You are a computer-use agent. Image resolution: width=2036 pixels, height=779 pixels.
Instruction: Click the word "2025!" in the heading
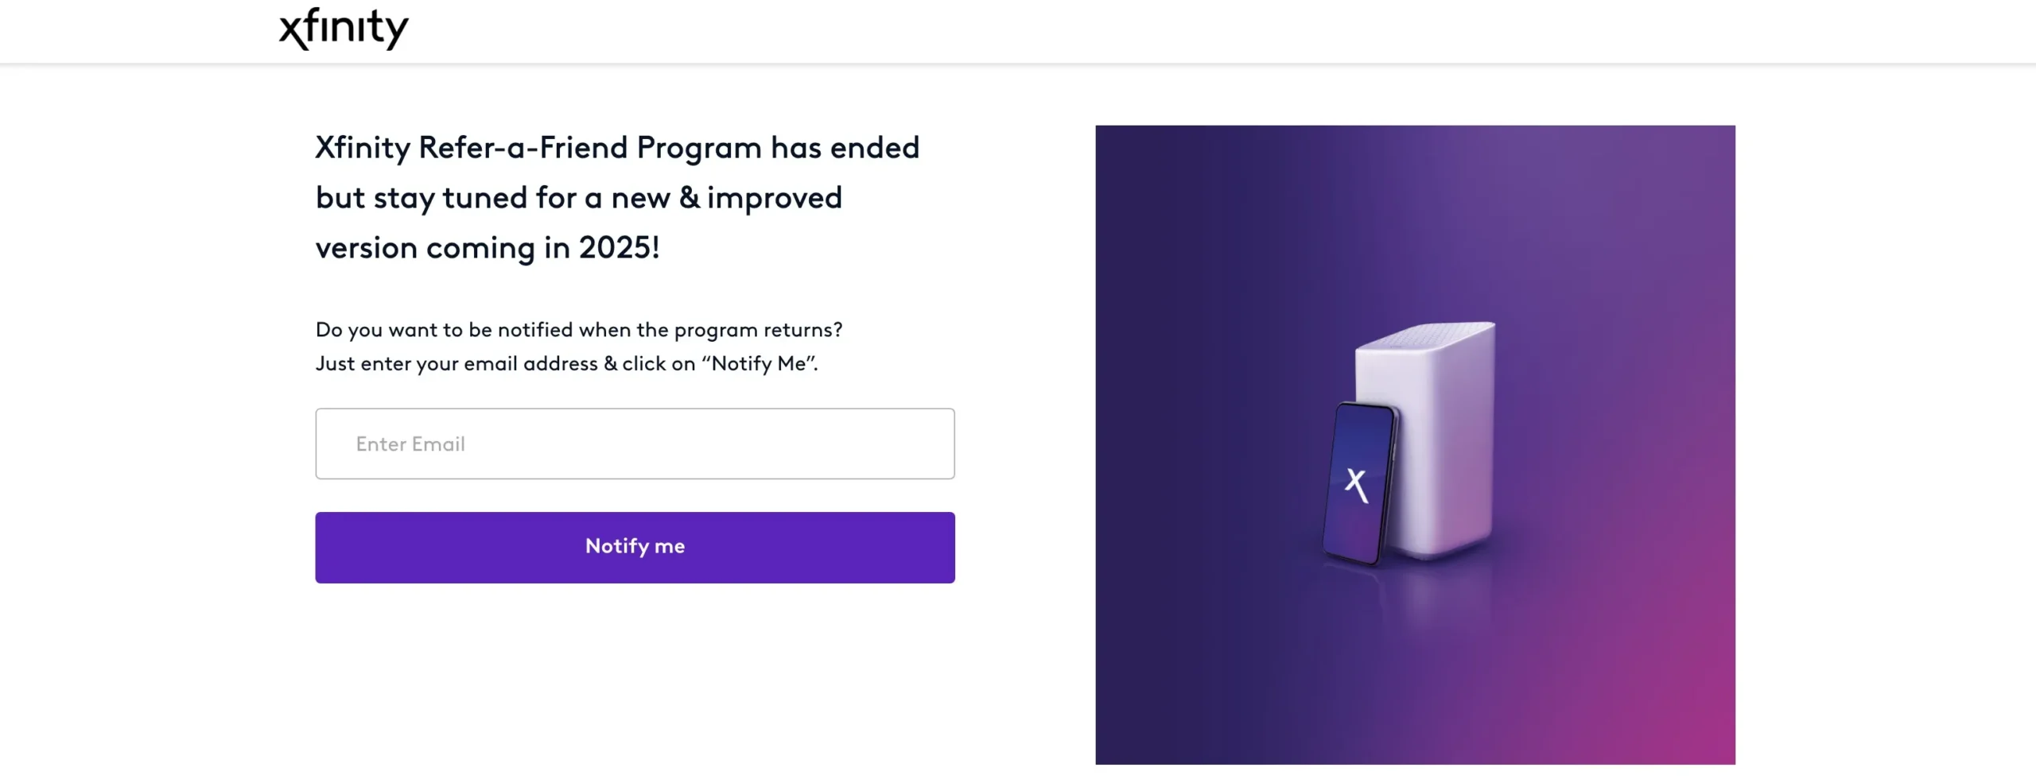pyautogui.click(x=619, y=248)
